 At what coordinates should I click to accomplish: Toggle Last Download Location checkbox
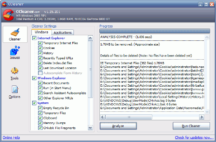(40, 68)
